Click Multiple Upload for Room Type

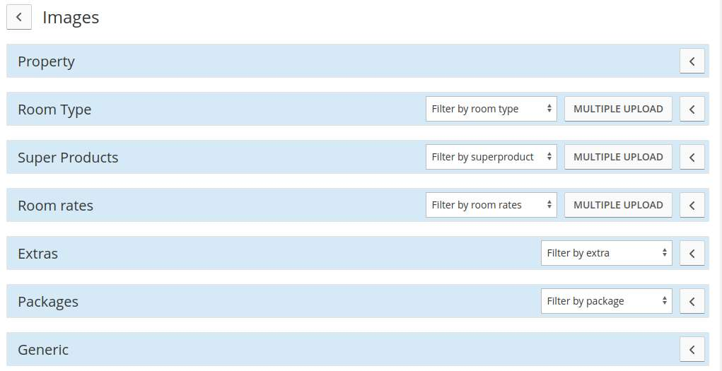618,109
